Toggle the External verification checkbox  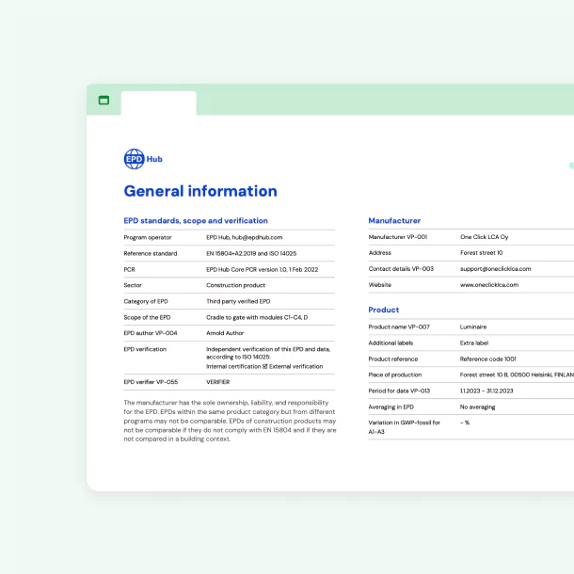pos(265,366)
